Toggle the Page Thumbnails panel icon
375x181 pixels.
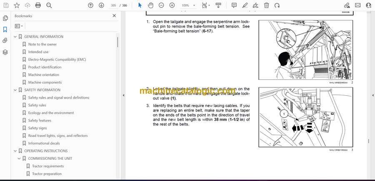[x=5, y=18]
